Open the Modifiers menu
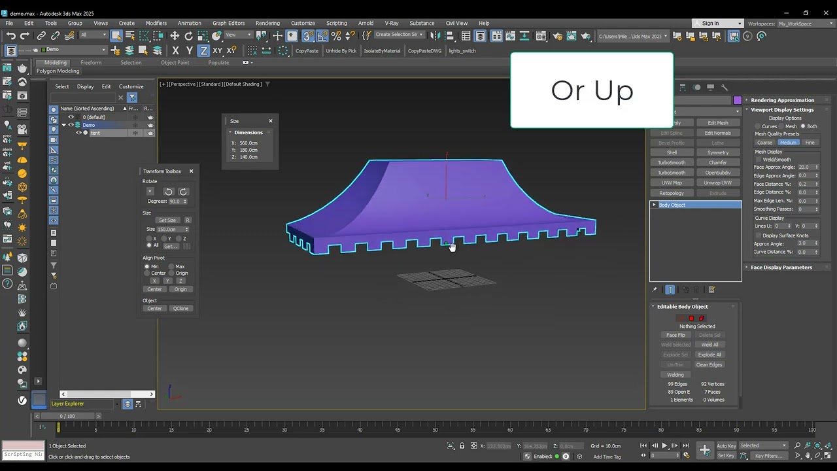Screen dimensions: 837x471 156,23
